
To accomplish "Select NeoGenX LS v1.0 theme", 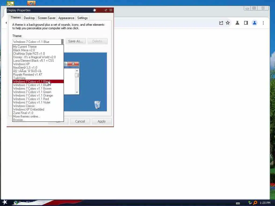I will [x=38, y=68].
